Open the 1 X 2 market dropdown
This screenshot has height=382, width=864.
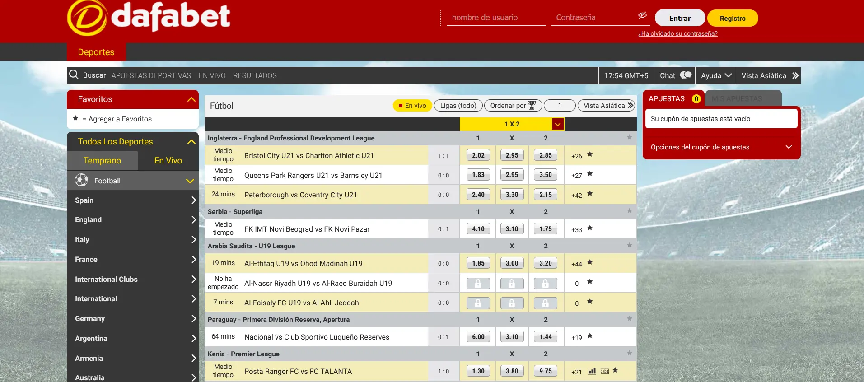coord(558,124)
